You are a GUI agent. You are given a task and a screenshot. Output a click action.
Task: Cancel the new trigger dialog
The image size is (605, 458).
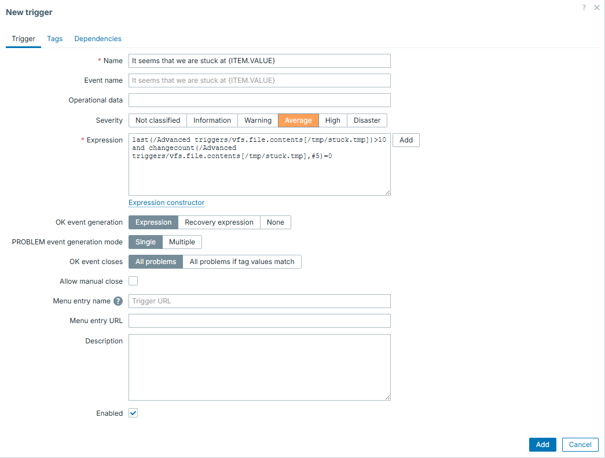click(x=580, y=445)
